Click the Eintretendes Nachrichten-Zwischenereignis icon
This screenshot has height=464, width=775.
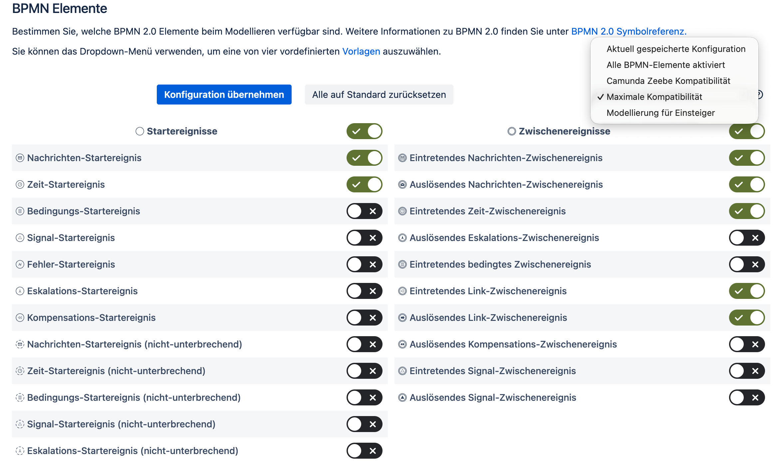click(402, 158)
